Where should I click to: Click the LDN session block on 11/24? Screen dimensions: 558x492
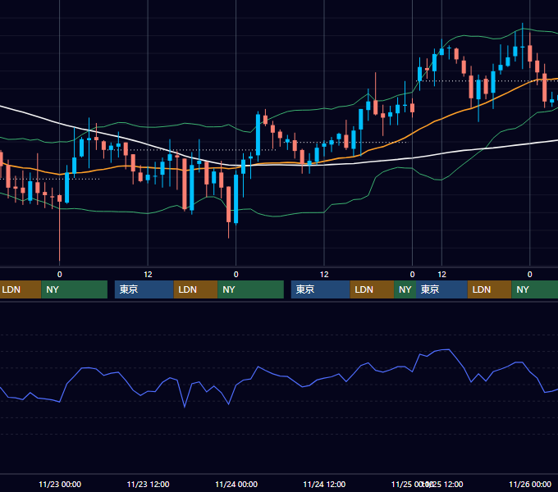click(x=372, y=289)
